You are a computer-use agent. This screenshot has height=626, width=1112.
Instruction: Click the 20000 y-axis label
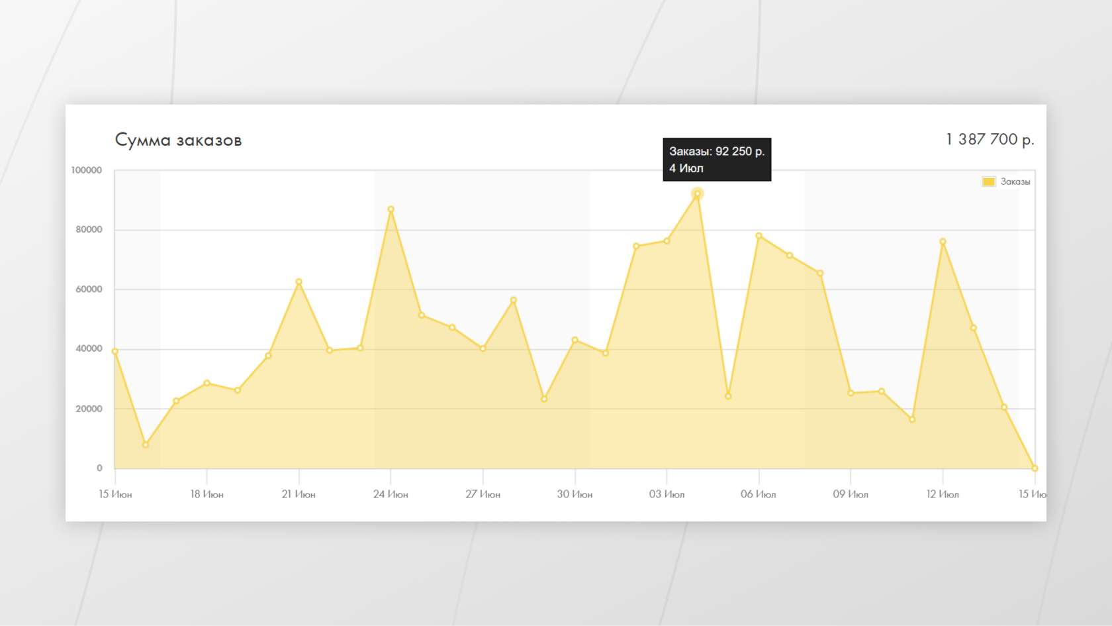[x=89, y=409]
